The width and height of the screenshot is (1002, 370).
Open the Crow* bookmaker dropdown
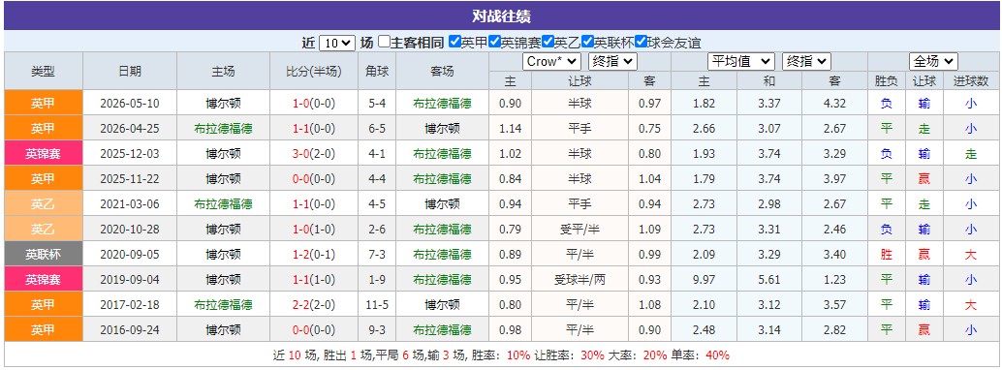[x=551, y=61]
